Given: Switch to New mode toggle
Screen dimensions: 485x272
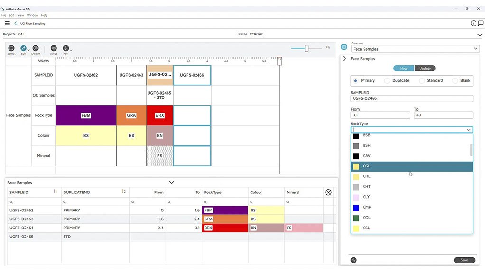Looking at the screenshot, I should tap(404, 68).
